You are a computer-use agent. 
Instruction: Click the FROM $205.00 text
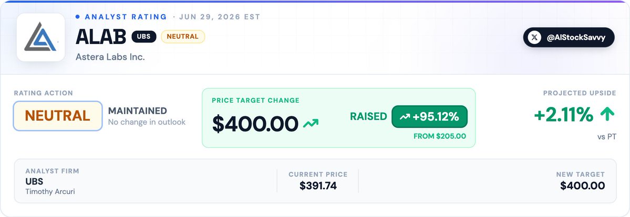440,136
